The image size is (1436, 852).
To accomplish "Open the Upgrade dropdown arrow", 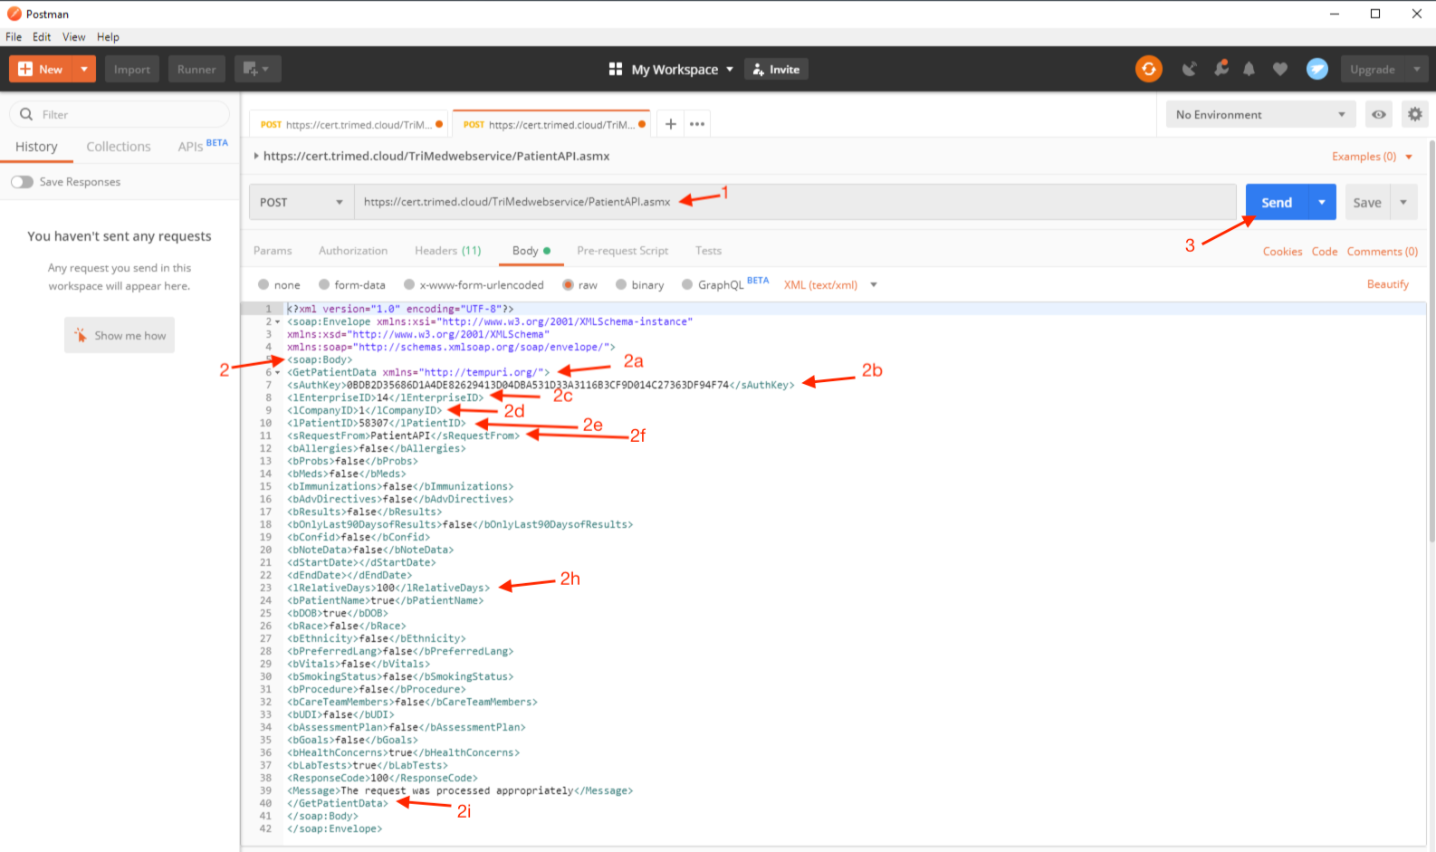I will tap(1417, 69).
